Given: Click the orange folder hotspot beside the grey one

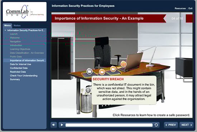Looking at the screenshot, I should 102,72.
